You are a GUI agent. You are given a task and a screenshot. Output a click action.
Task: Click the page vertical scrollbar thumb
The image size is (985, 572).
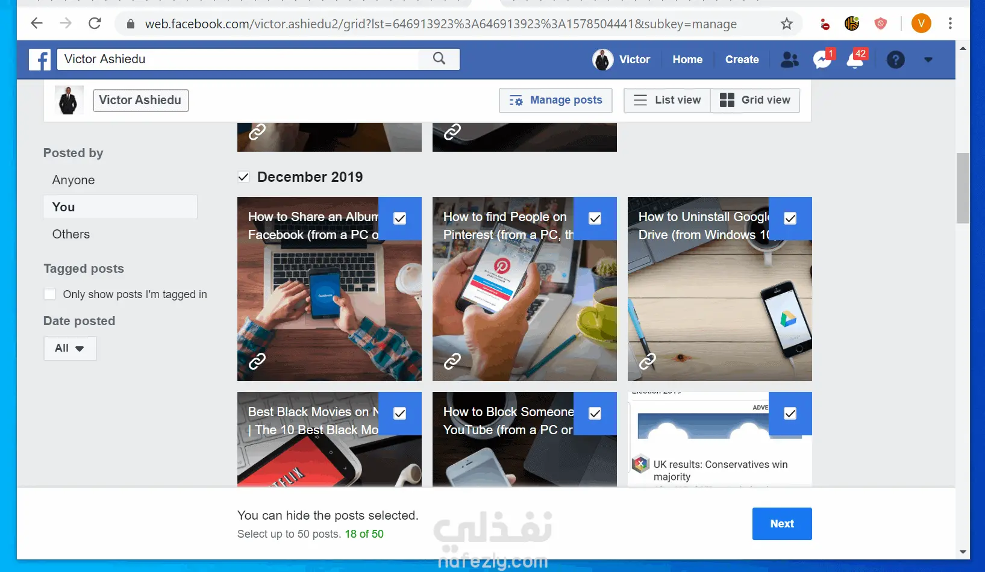963,188
